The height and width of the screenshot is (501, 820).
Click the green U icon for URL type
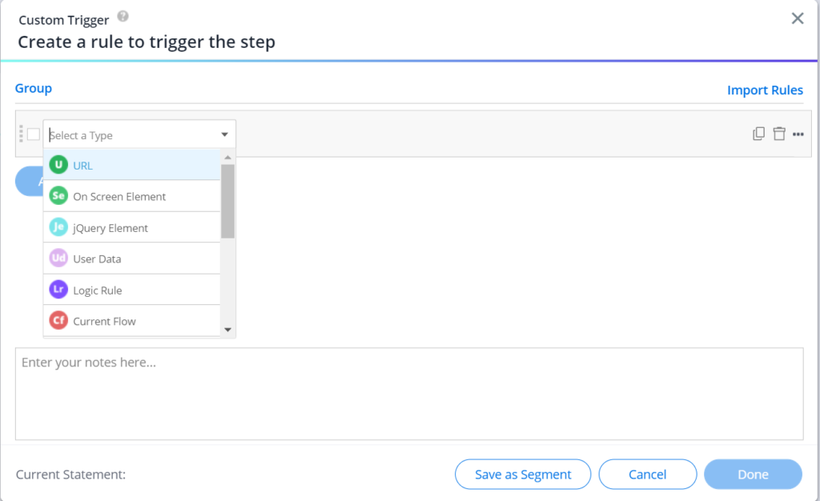point(58,165)
